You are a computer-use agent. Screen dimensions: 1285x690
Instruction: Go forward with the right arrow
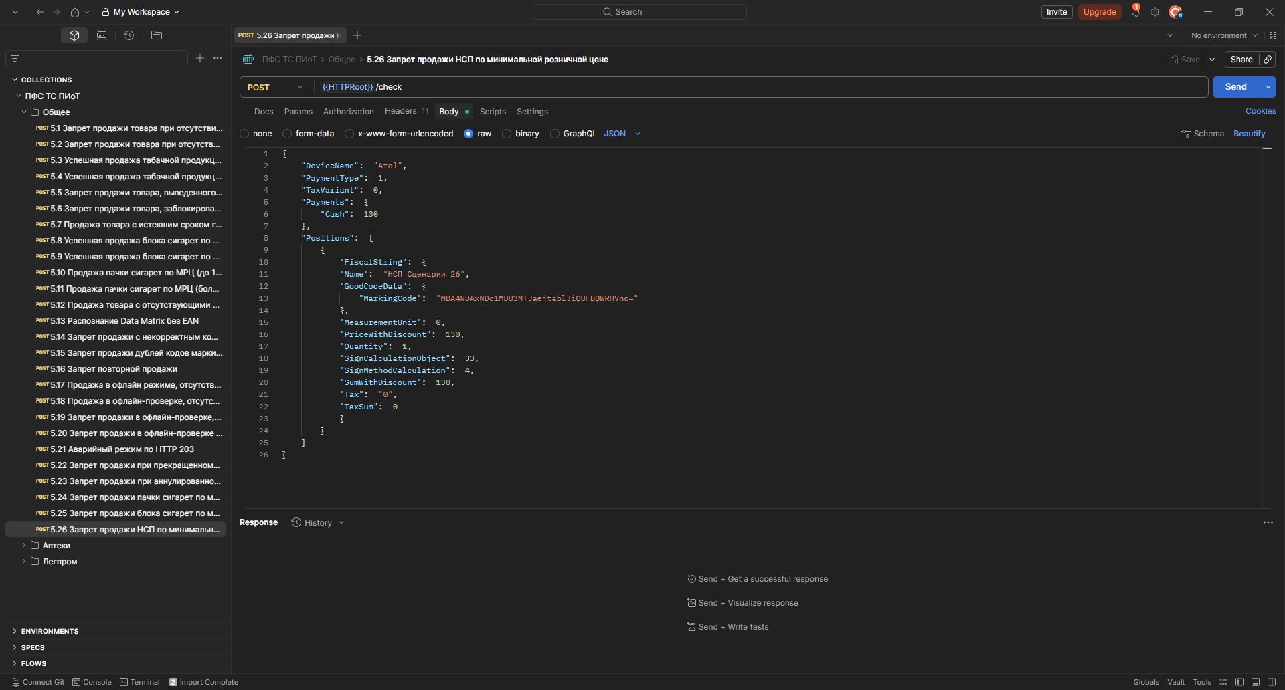56,12
